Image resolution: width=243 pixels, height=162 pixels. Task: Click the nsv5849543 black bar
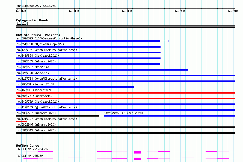tap(126, 133)
